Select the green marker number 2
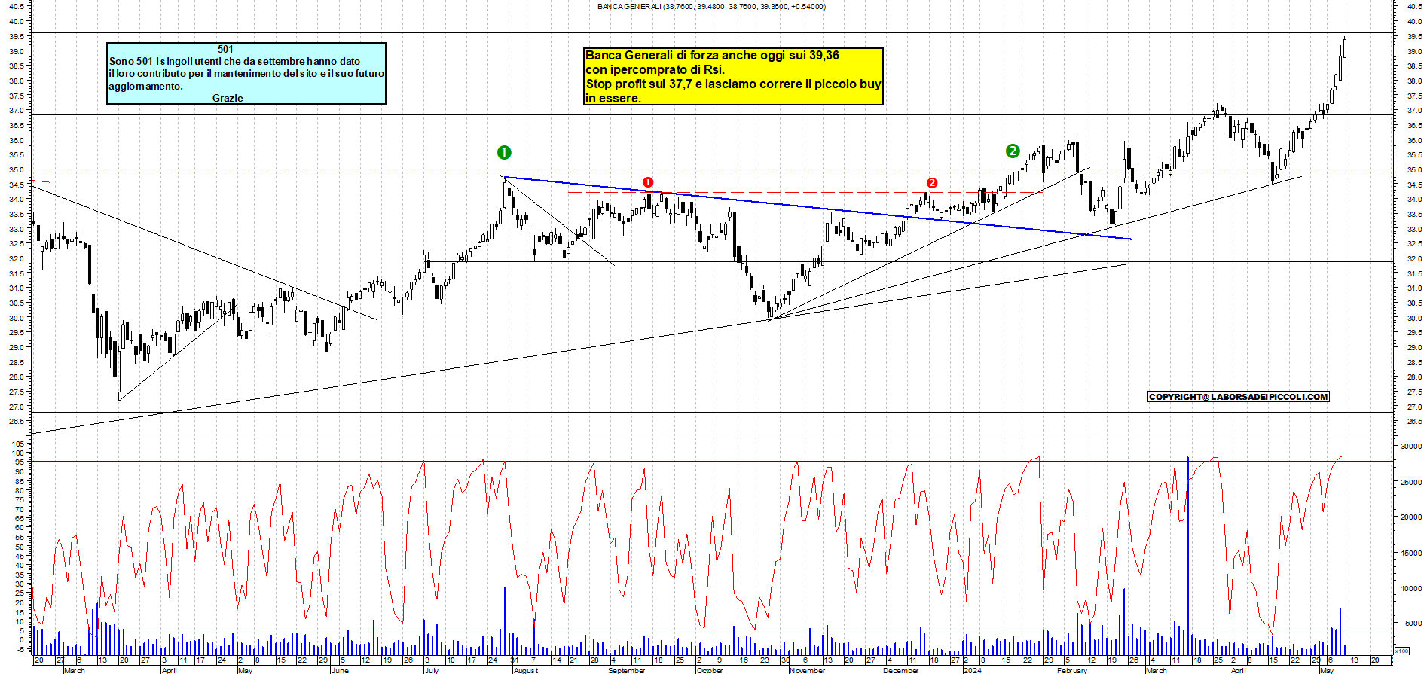Viewport: 1424px width, 674px height. 1013,151
